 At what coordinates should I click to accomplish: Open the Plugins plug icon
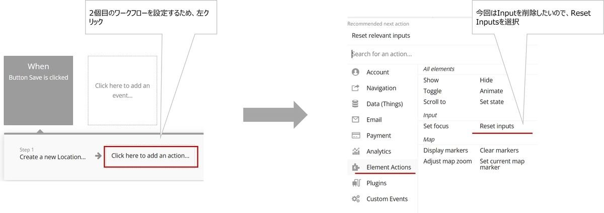click(356, 183)
